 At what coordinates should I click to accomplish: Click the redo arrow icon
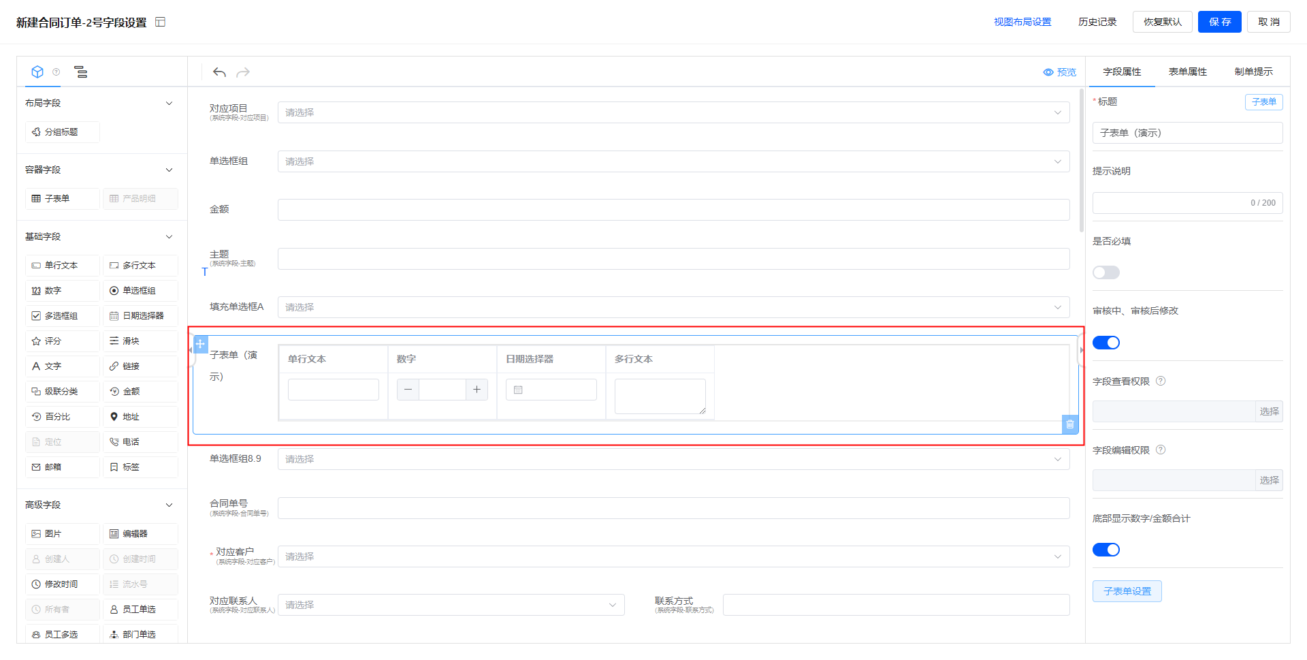243,72
